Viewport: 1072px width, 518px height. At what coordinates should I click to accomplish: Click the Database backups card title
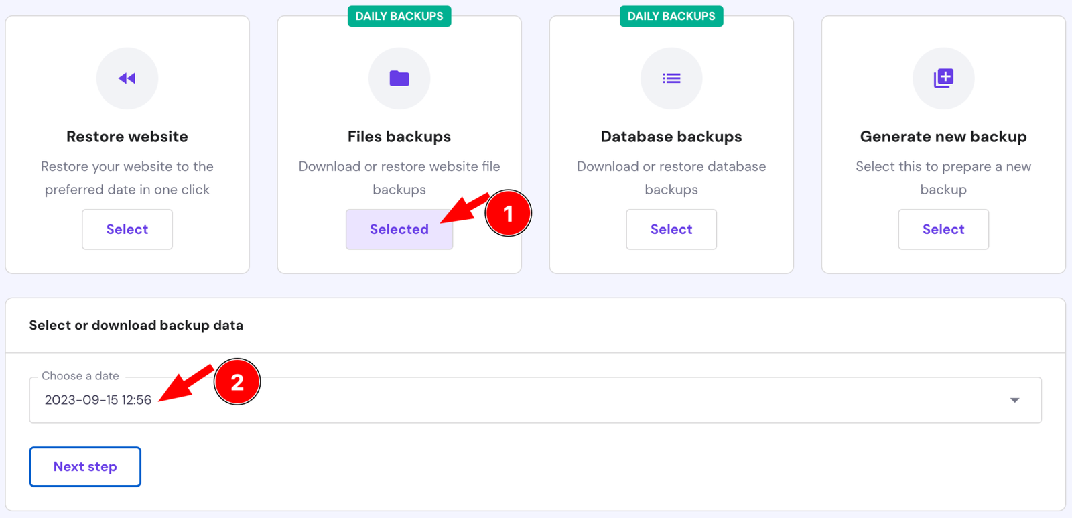(x=671, y=137)
